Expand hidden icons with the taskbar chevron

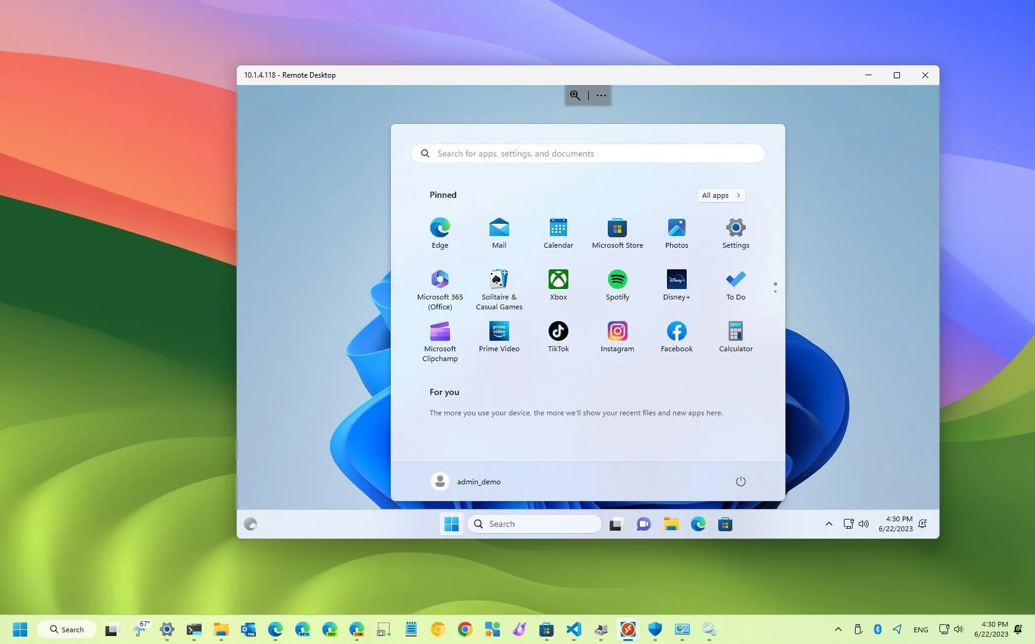click(x=838, y=629)
